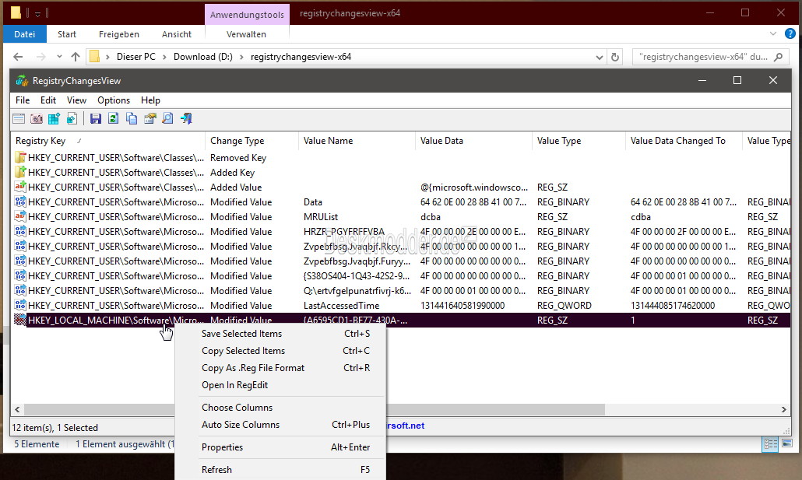The height and width of the screenshot is (480, 802).
Task: Open the View menu
Action: pos(76,100)
